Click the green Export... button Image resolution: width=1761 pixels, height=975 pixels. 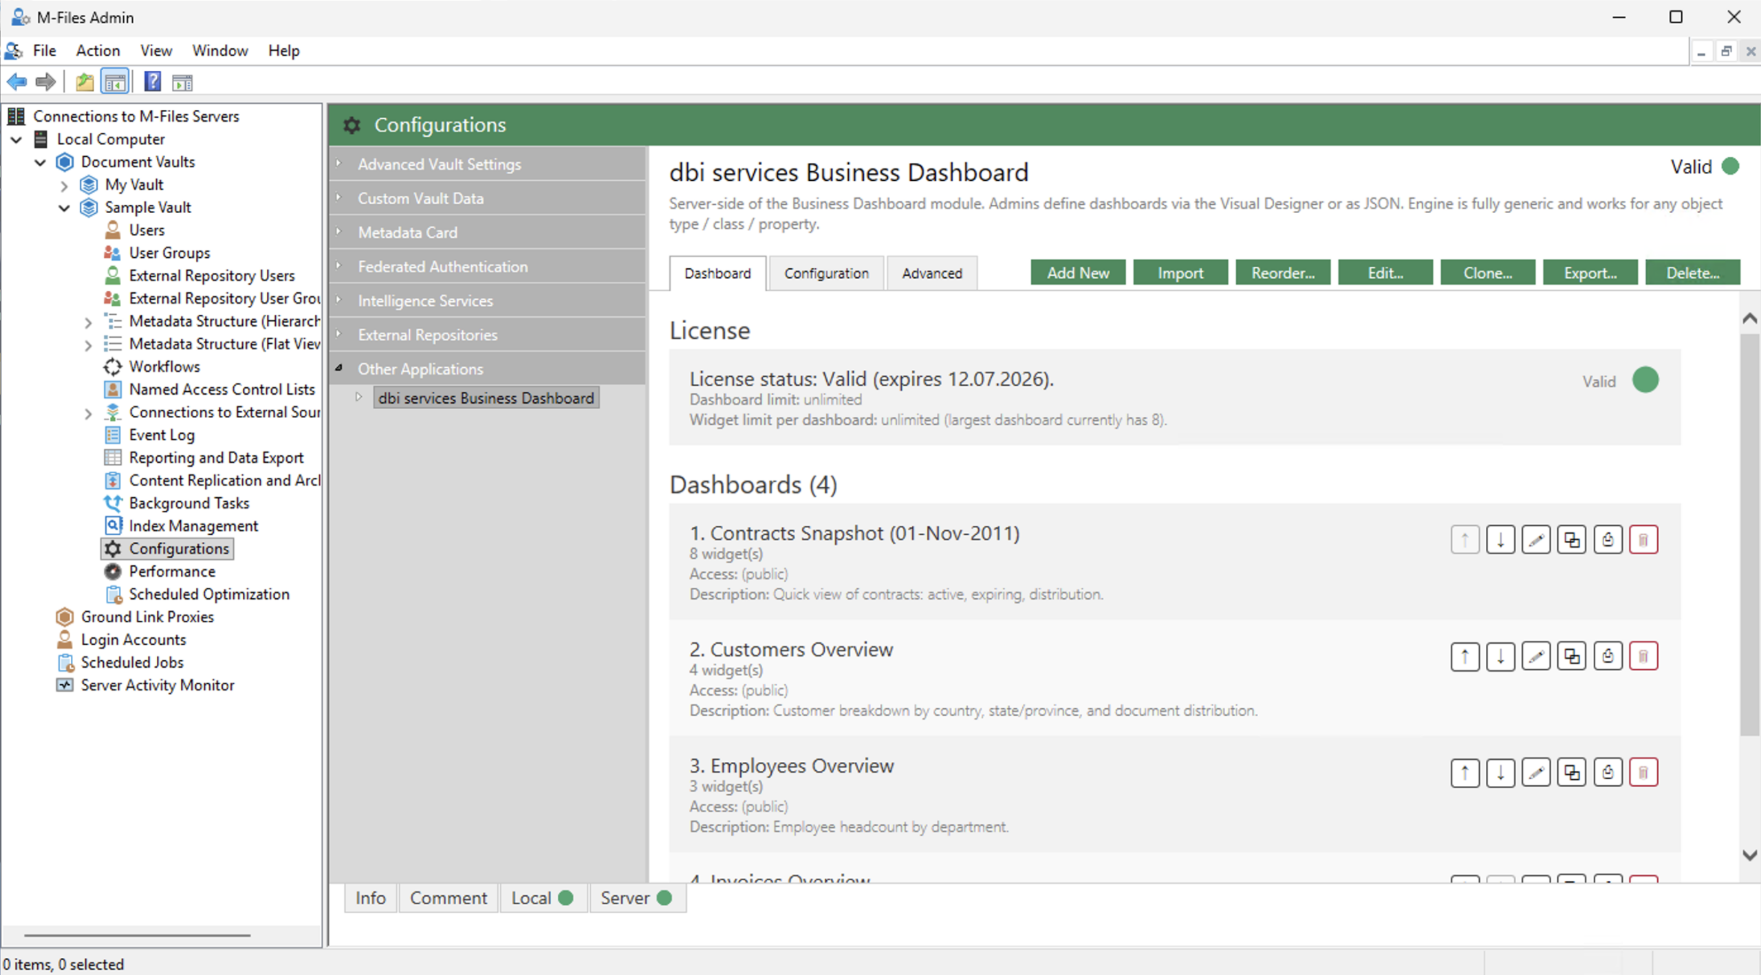1590,272
